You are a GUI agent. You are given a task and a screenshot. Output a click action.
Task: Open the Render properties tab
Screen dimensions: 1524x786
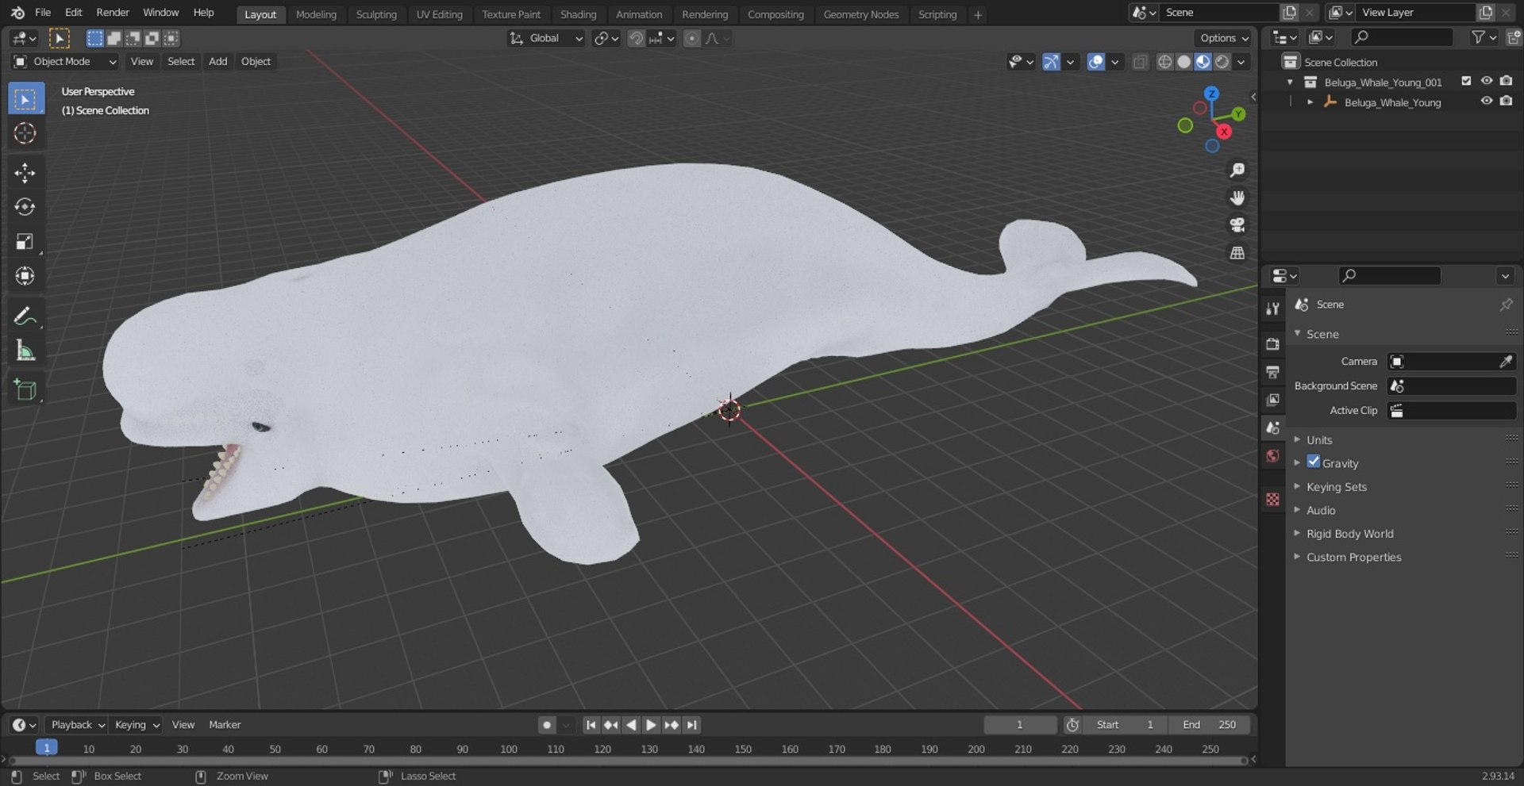(1273, 344)
